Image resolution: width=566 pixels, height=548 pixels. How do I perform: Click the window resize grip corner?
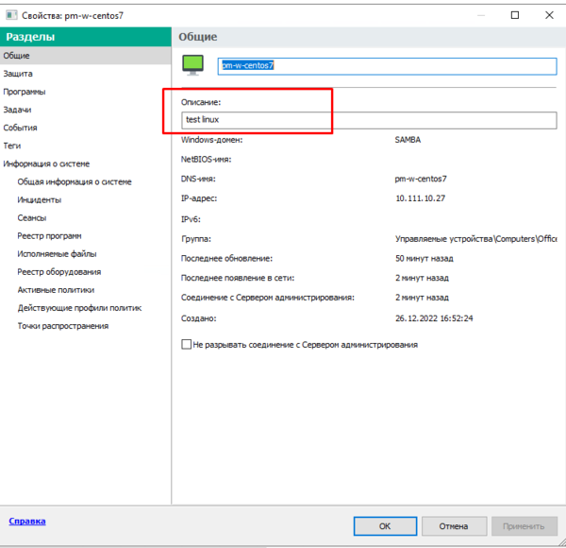coord(562,542)
